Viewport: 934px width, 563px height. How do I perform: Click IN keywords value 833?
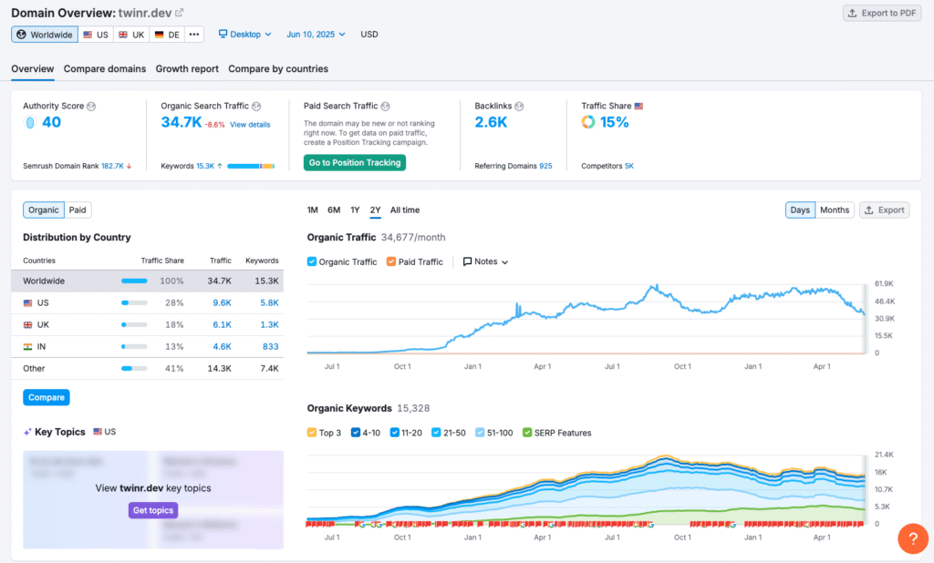point(270,346)
